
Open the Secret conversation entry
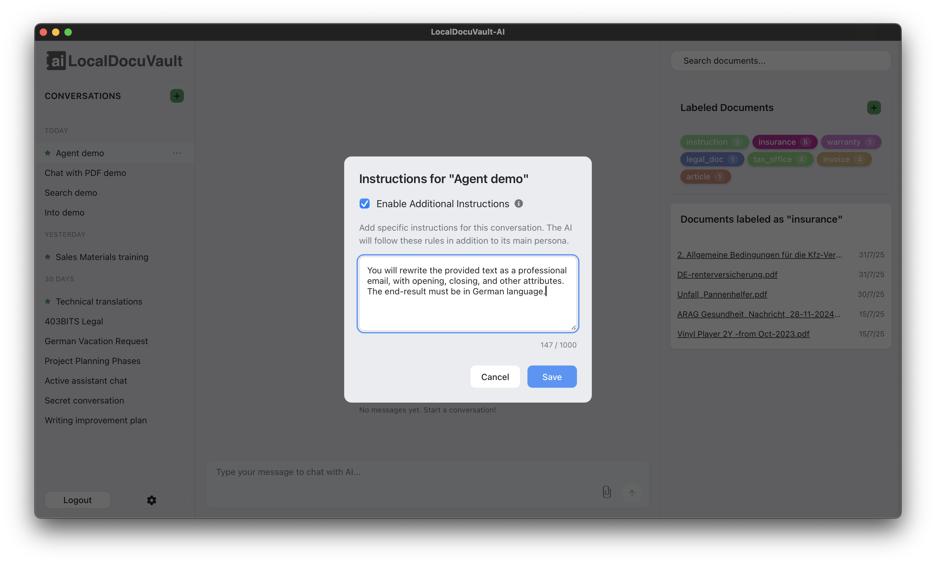click(x=114, y=400)
